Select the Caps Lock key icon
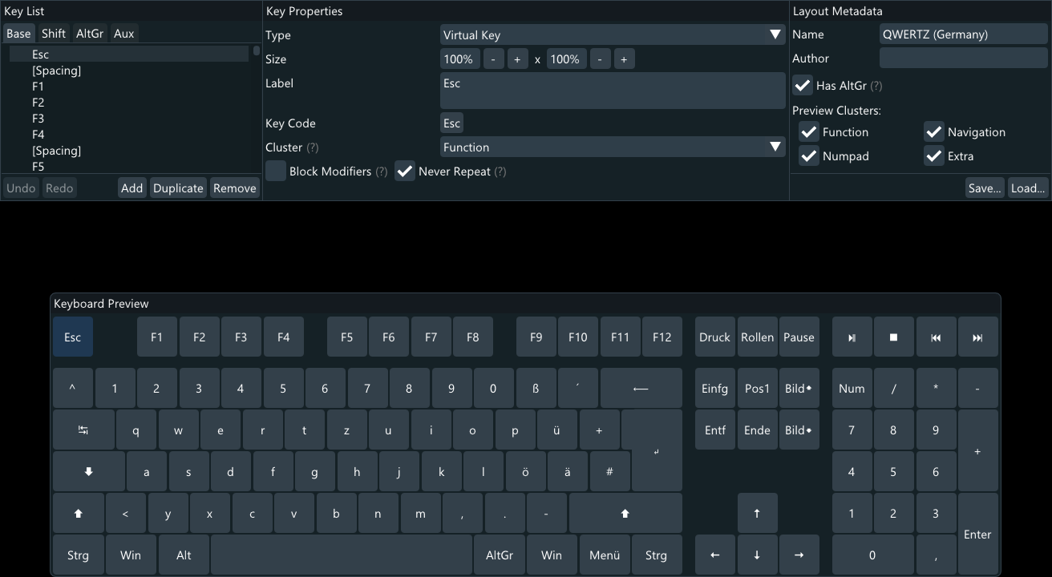The height and width of the screenshot is (577, 1052). point(88,471)
